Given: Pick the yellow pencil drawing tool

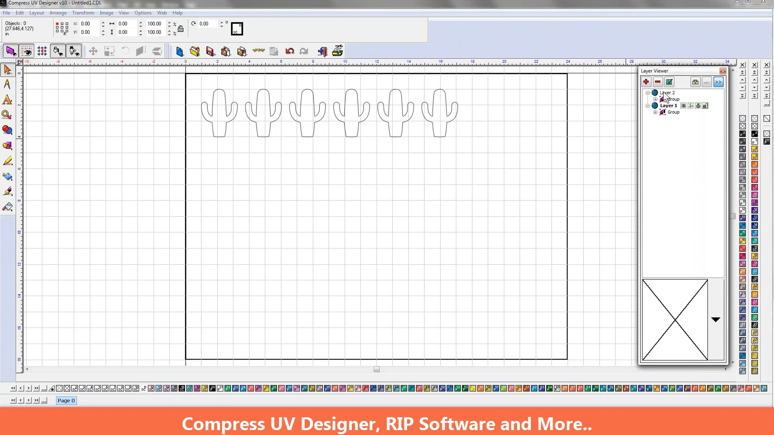Looking at the screenshot, I should [7, 161].
